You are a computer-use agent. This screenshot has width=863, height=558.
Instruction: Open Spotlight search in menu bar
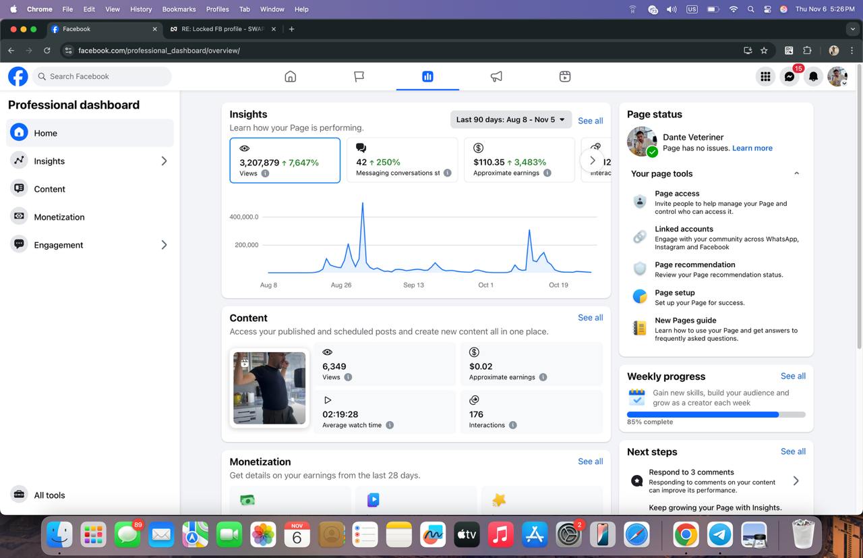(x=751, y=9)
